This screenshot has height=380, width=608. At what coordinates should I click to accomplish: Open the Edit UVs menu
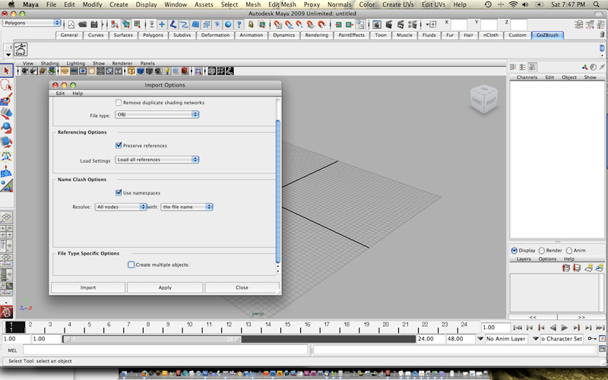(x=432, y=5)
